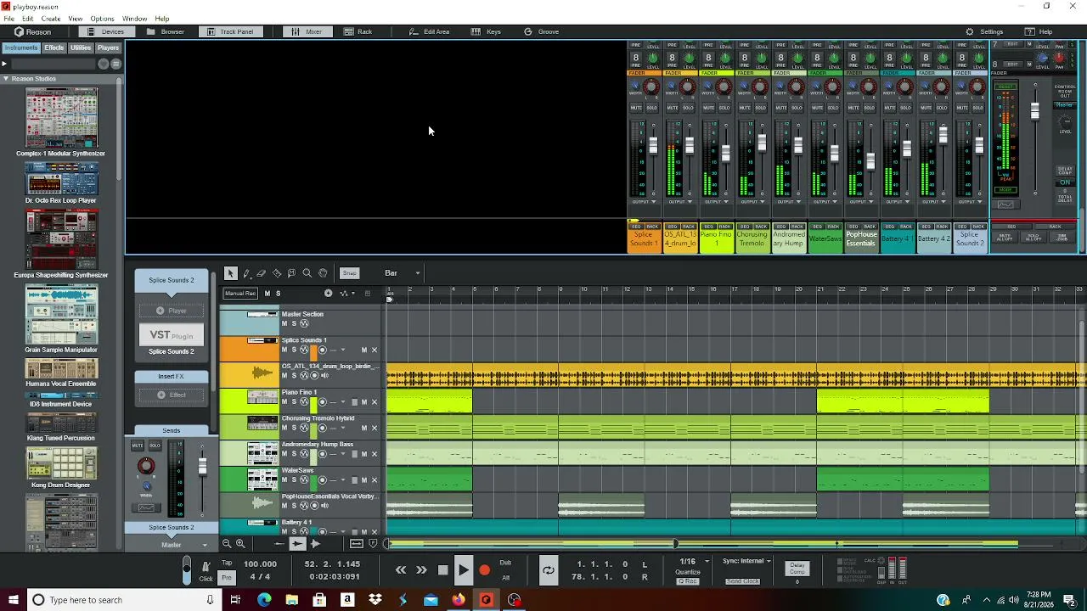Open the File menu

point(8,19)
